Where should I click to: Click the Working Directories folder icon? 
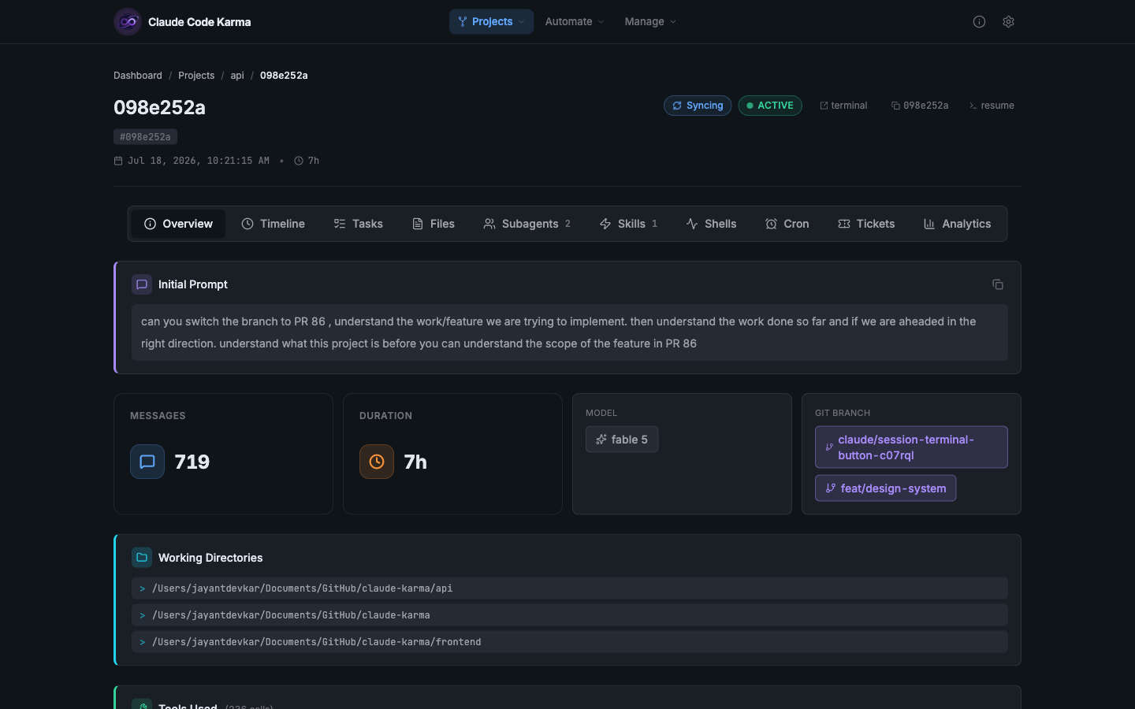click(142, 558)
